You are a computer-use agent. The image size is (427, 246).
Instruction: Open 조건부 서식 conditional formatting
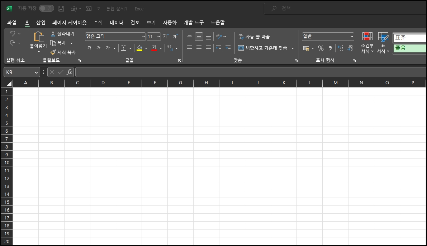367,43
